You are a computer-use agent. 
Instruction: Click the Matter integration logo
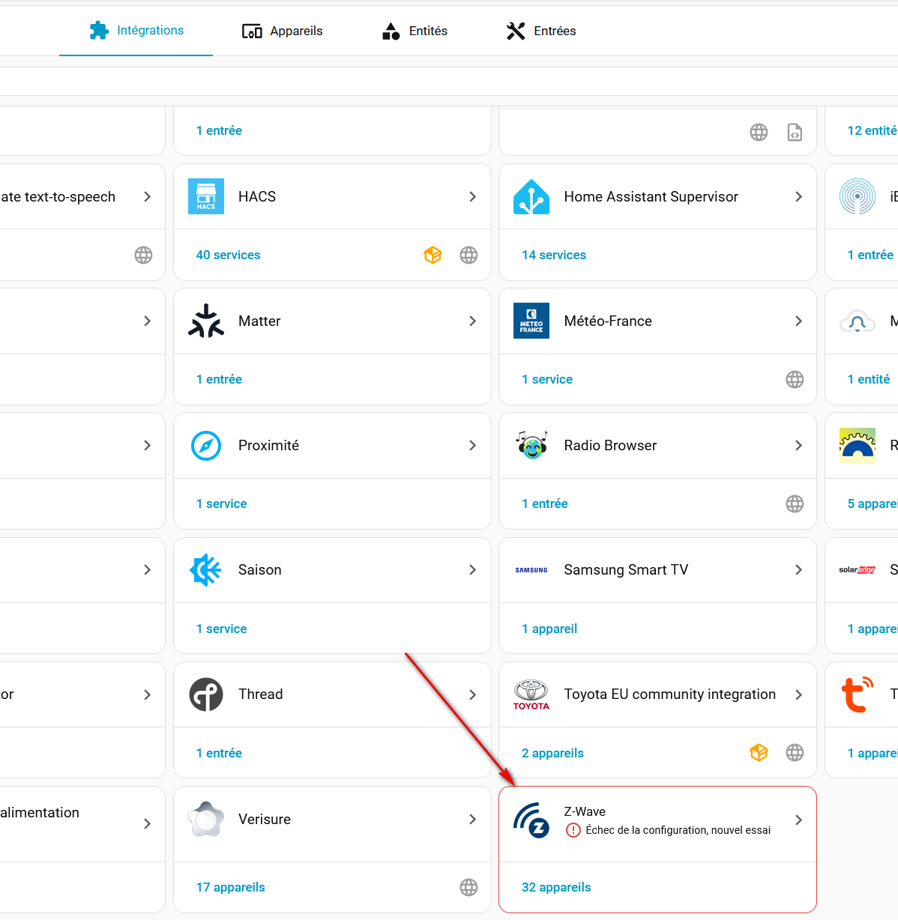206,321
